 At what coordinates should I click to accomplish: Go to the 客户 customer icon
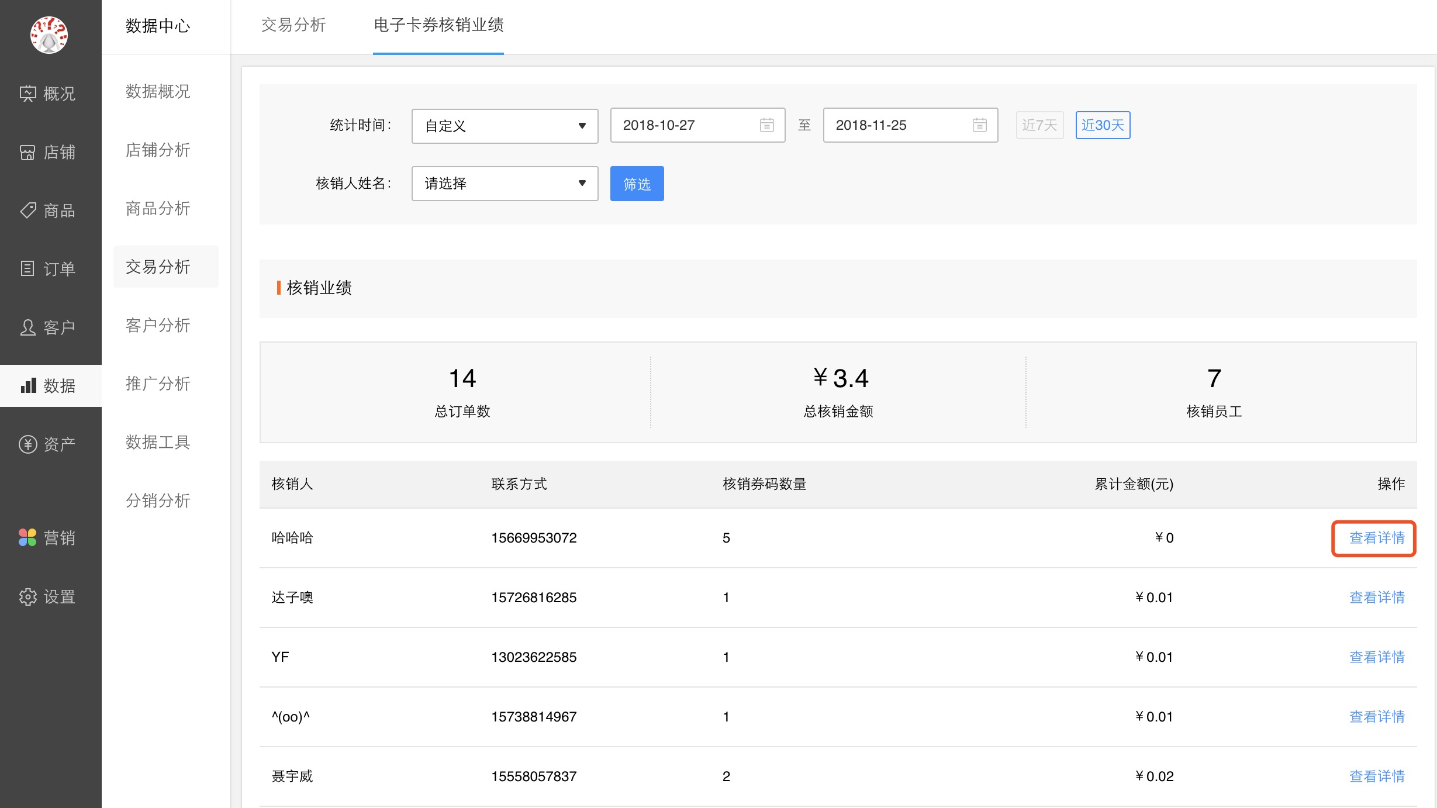pos(27,327)
